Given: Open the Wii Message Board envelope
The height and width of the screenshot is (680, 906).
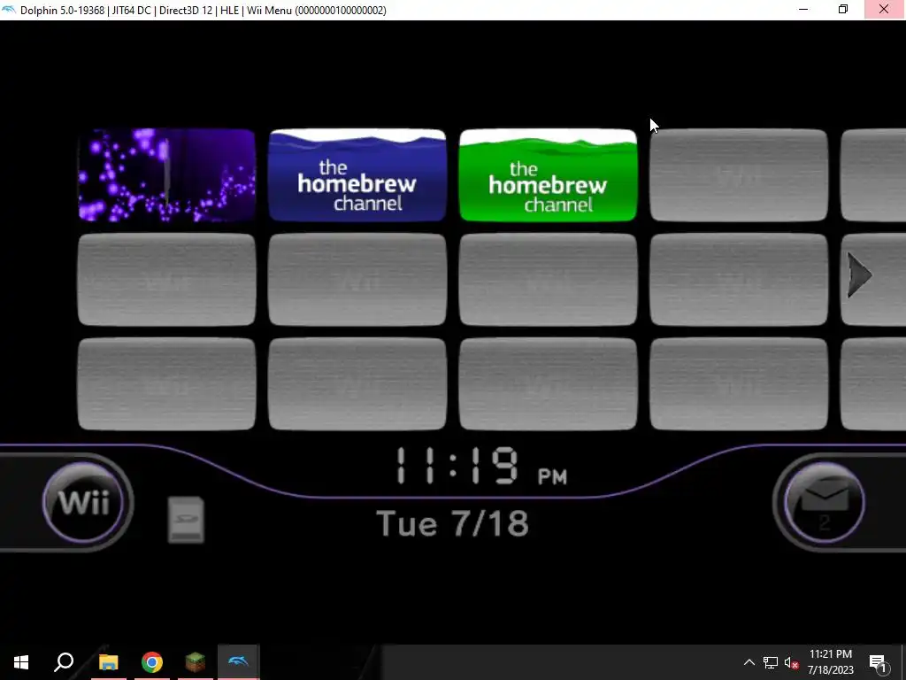Looking at the screenshot, I should pyautogui.click(x=824, y=502).
